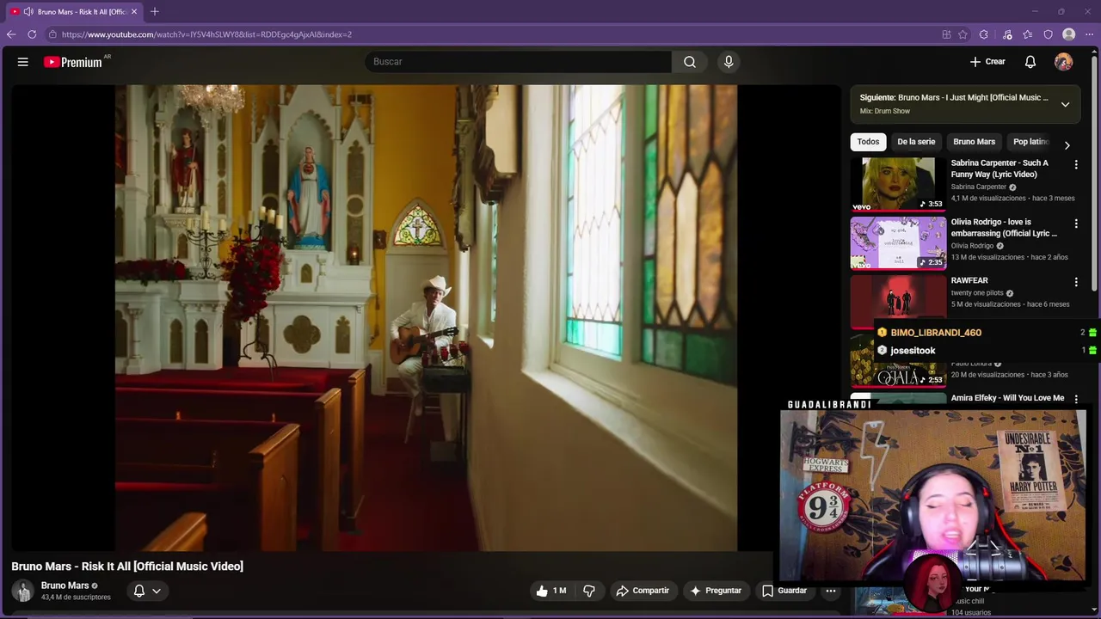Go back in the browser
Image resolution: width=1101 pixels, height=619 pixels.
click(x=11, y=34)
